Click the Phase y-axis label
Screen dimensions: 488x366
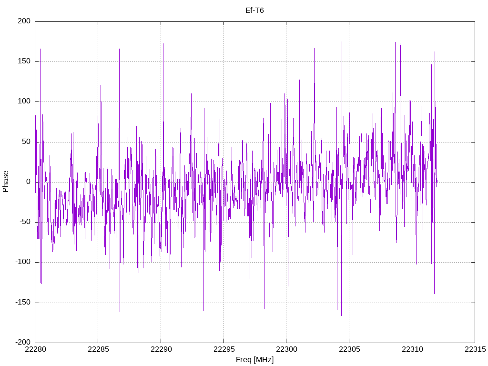6,182
